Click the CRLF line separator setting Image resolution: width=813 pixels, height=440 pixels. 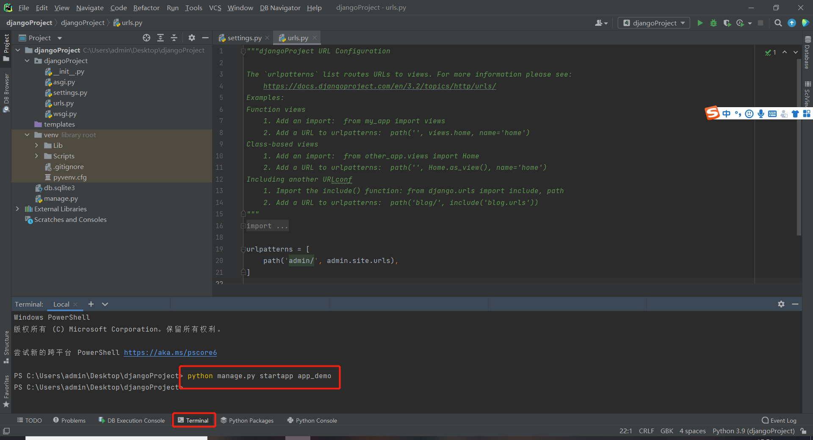pos(646,431)
